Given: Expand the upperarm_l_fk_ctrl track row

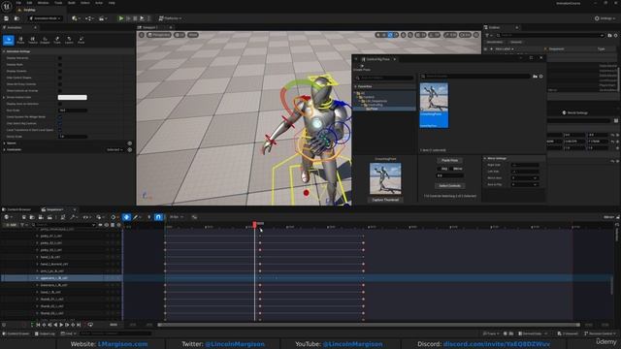Looking at the screenshot, I should point(37,278).
